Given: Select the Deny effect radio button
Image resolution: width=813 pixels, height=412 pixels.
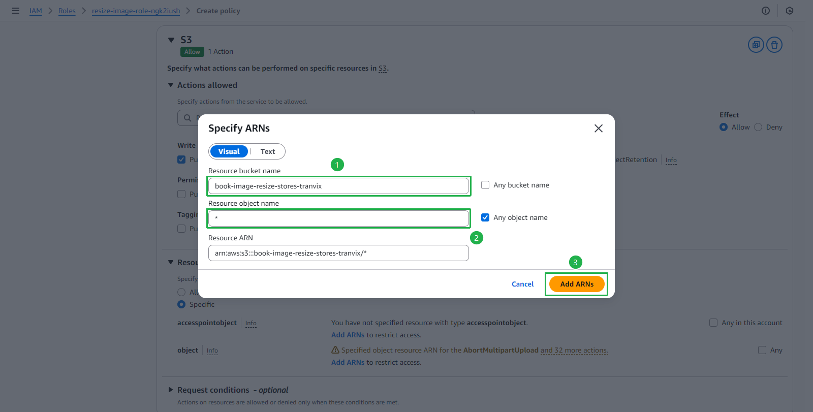Looking at the screenshot, I should pos(758,127).
